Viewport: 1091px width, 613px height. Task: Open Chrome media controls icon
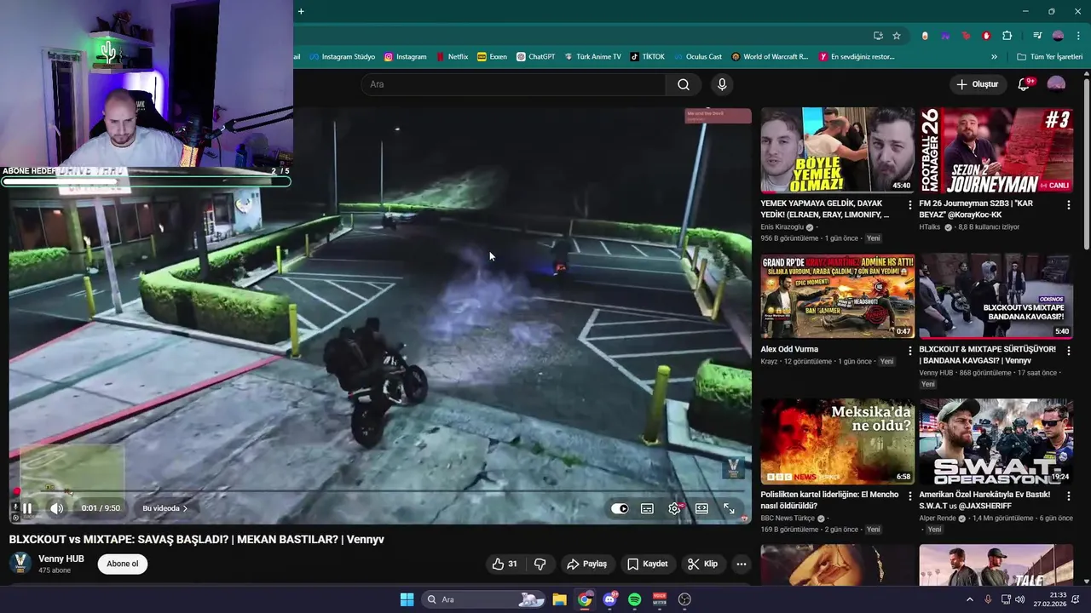pos(1037,36)
